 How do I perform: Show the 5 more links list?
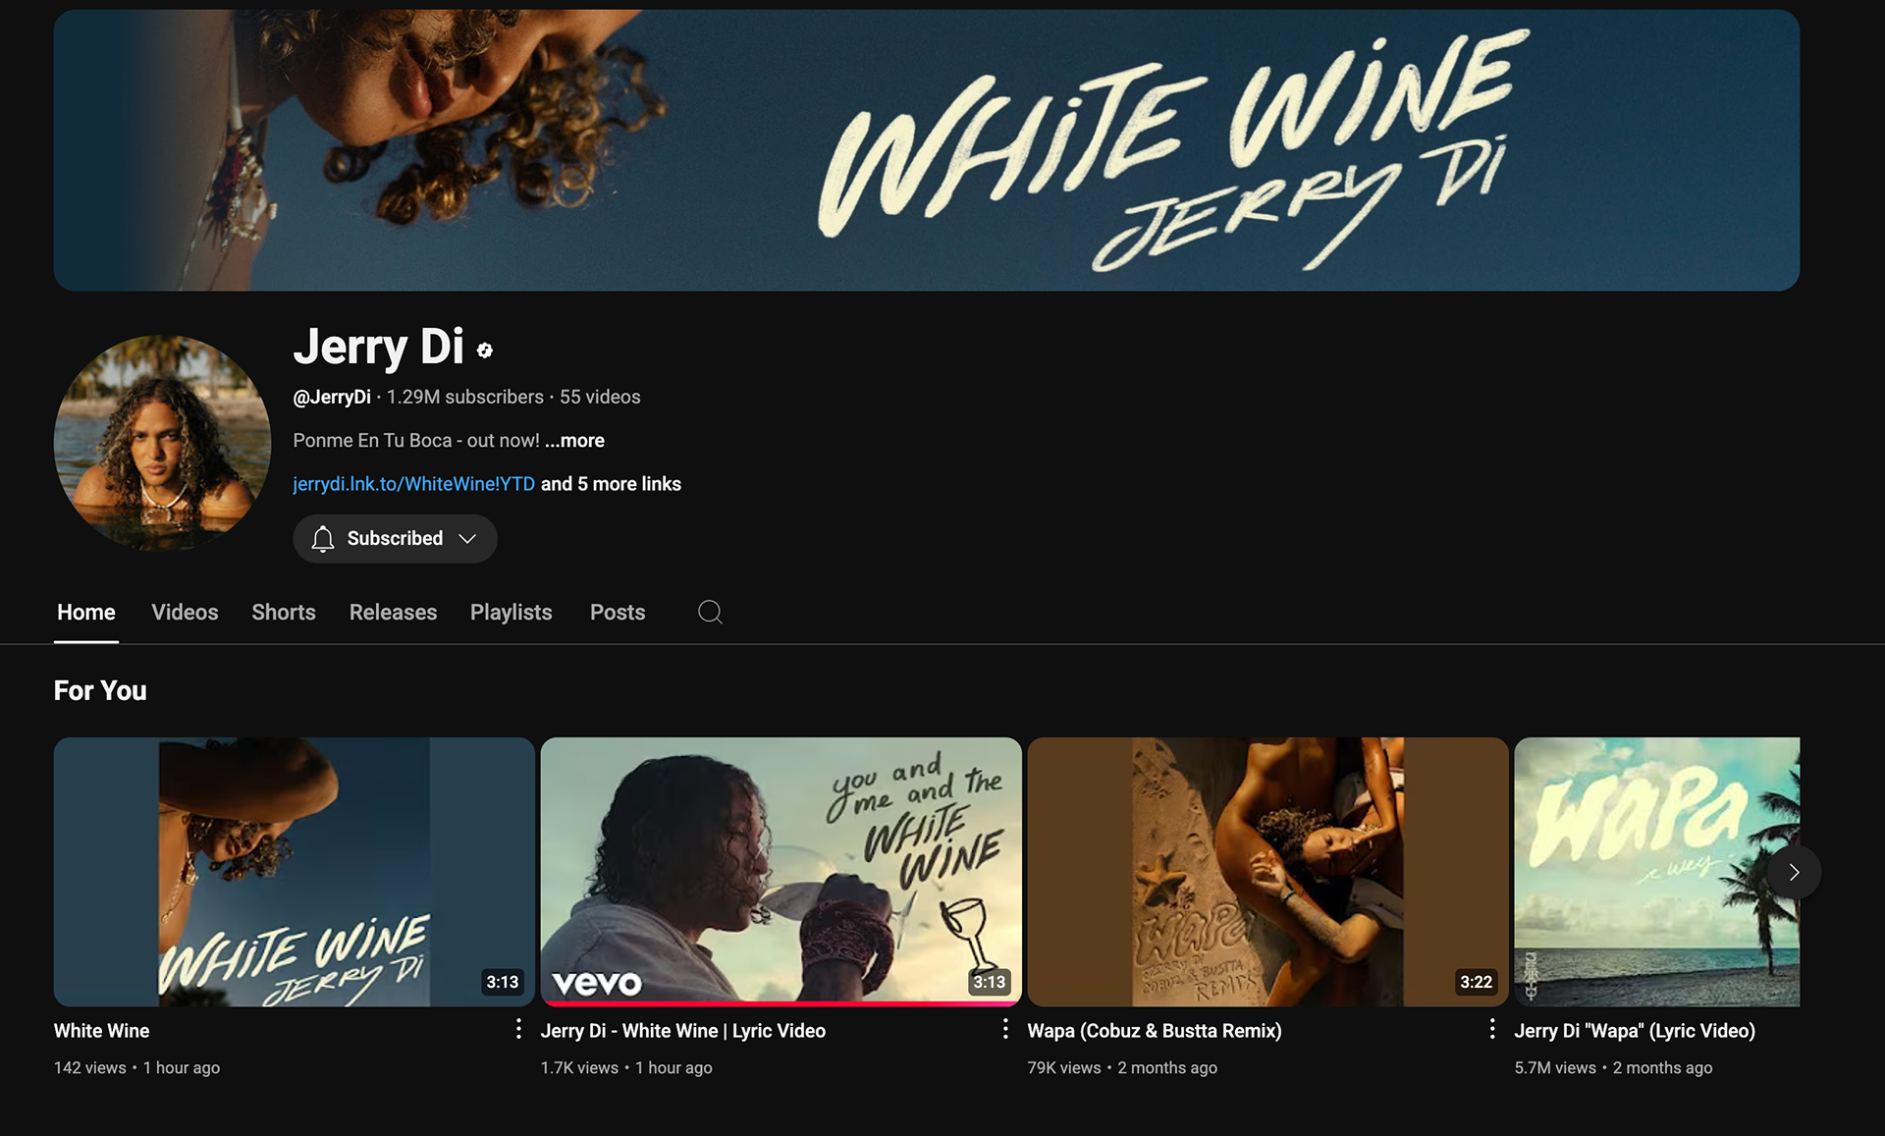pos(611,484)
